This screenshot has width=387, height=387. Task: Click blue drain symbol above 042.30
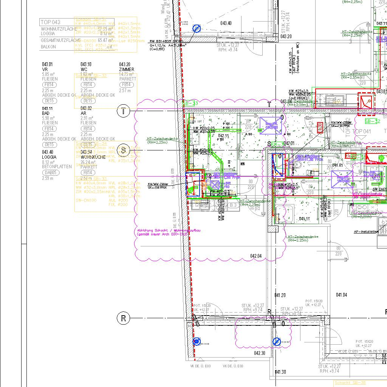[277, 342]
